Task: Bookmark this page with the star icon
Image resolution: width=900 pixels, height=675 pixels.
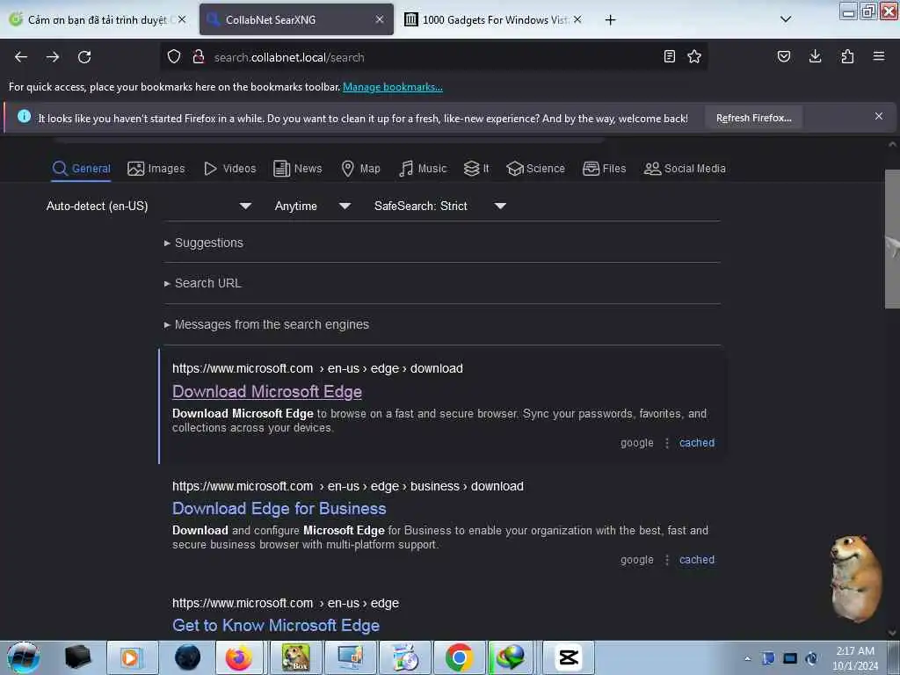Action: 694,56
